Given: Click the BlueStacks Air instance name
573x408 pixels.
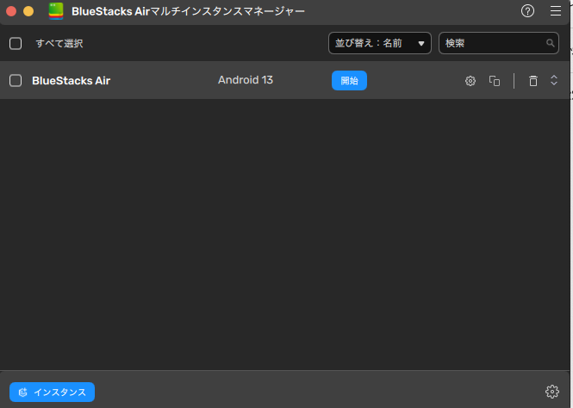Looking at the screenshot, I should pos(72,81).
